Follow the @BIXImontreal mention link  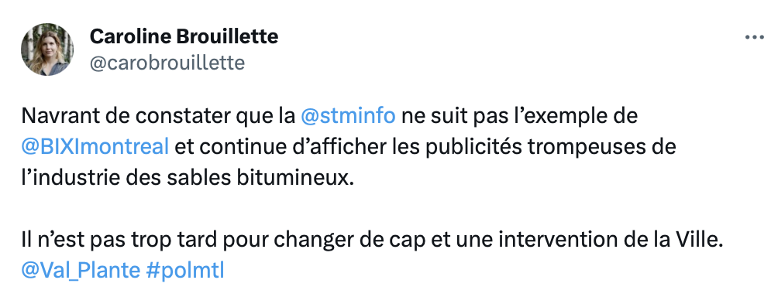(95, 147)
